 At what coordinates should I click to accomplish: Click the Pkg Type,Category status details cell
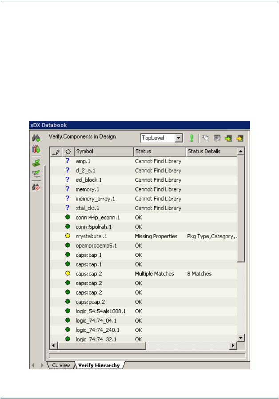coord(212,236)
